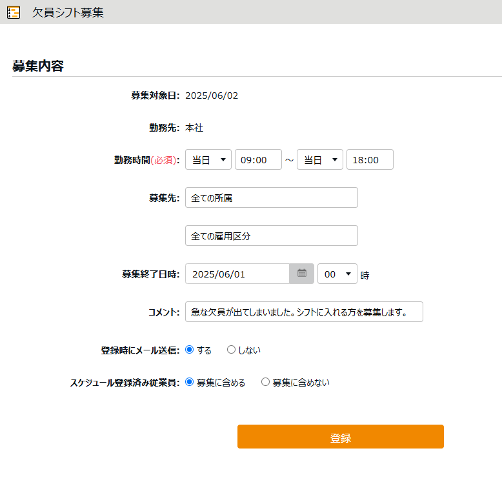
Task: Click the 09:00 start time field
Action: (x=258, y=160)
